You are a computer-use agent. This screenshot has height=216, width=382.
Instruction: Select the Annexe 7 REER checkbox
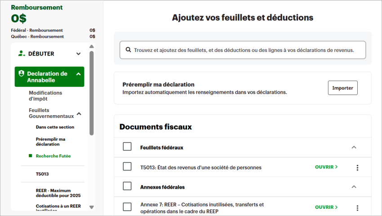[127, 207]
